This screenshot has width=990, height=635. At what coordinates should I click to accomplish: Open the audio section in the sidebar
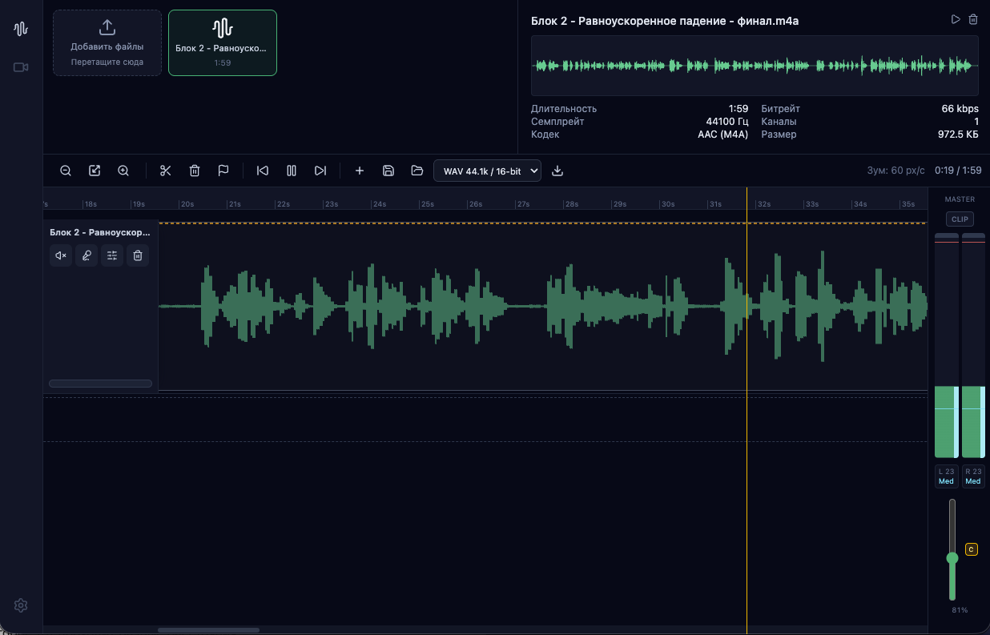pos(21,29)
